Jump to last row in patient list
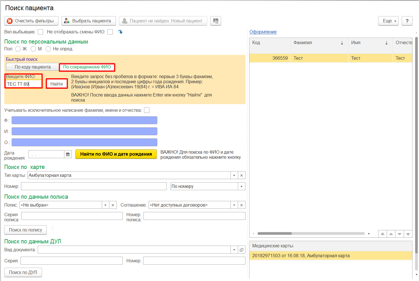This screenshot has height=281, width=419. 408,234
